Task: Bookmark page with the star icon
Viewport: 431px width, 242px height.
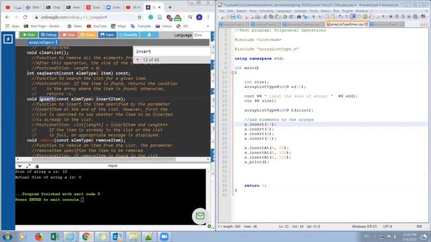Action: click(x=139, y=17)
